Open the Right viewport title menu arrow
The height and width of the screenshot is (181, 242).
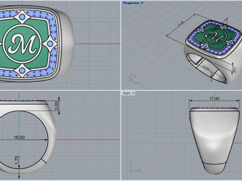134,93
